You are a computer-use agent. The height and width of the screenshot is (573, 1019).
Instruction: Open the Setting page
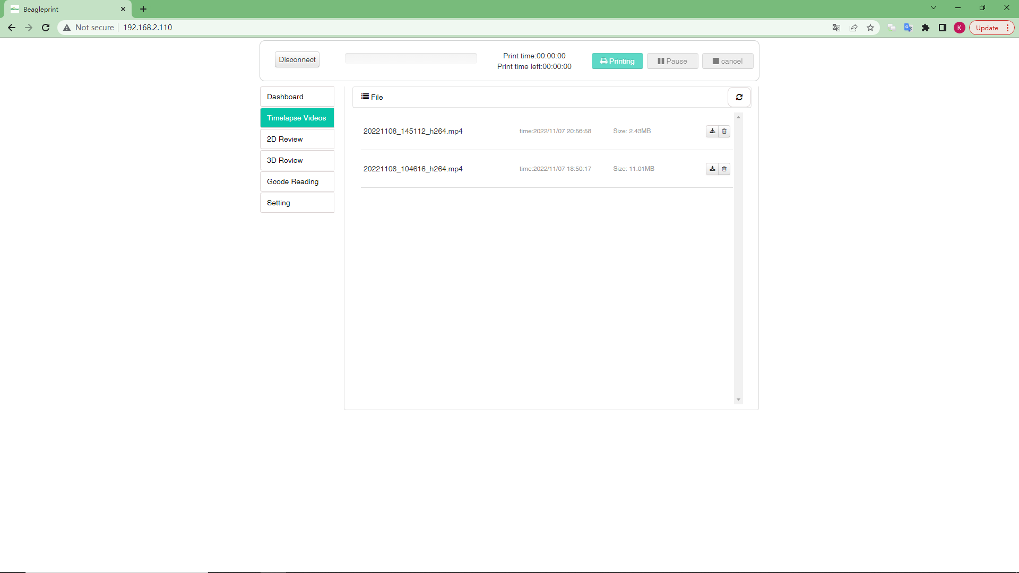(297, 203)
